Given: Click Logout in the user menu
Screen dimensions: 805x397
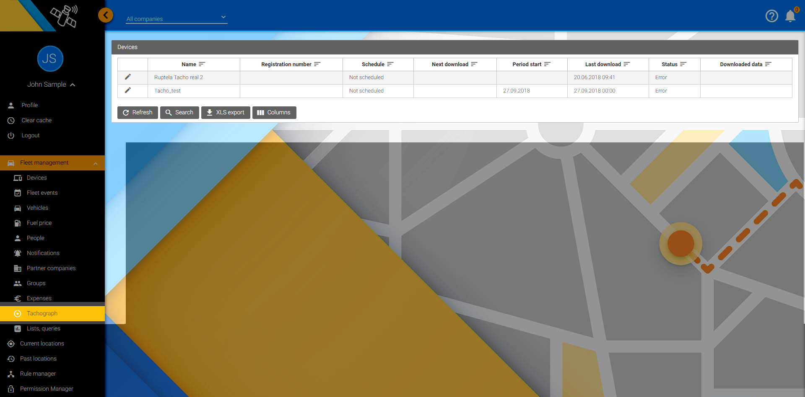Looking at the screenshot, I should (x=30, y=135).
